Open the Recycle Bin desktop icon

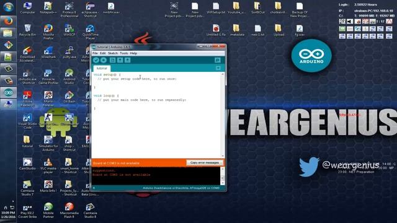click(x=27, y=30)
